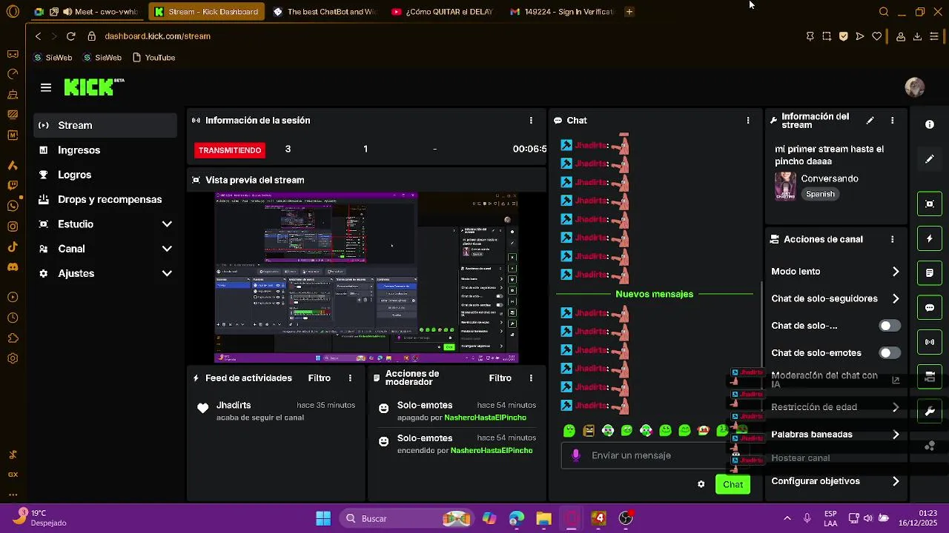949x533 pixels.
Task: Send message with green Chat button
Action: 733,485
